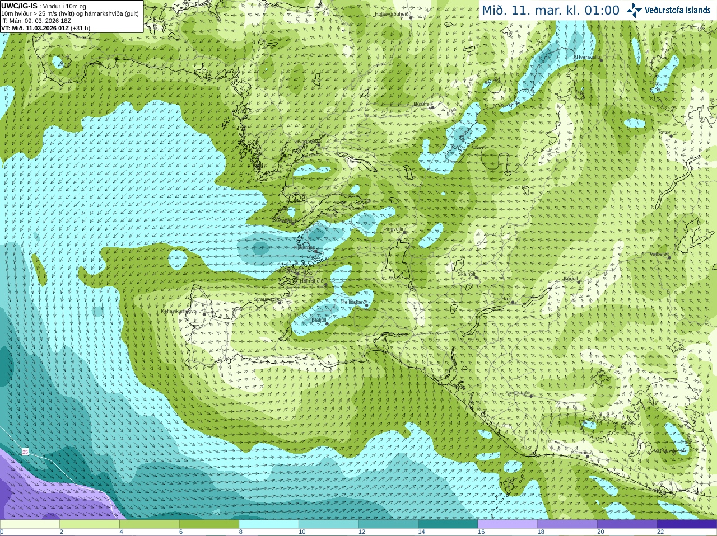717x536 pixels.
Task: Select the above-22 m/s legend color
Action: click(687, 524)
